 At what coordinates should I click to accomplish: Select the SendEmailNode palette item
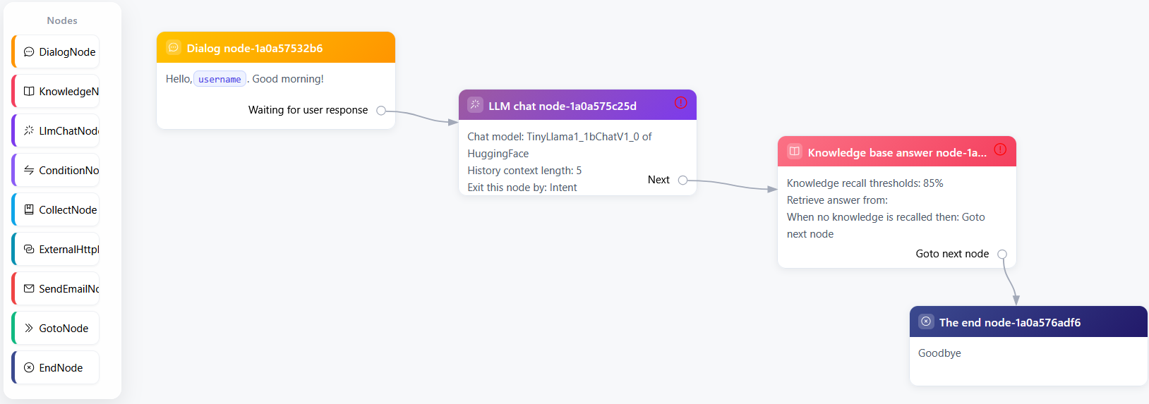56,289
